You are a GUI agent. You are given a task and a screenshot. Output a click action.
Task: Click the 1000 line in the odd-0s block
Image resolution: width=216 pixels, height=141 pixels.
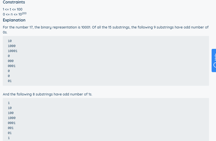[x=12, y=46]
